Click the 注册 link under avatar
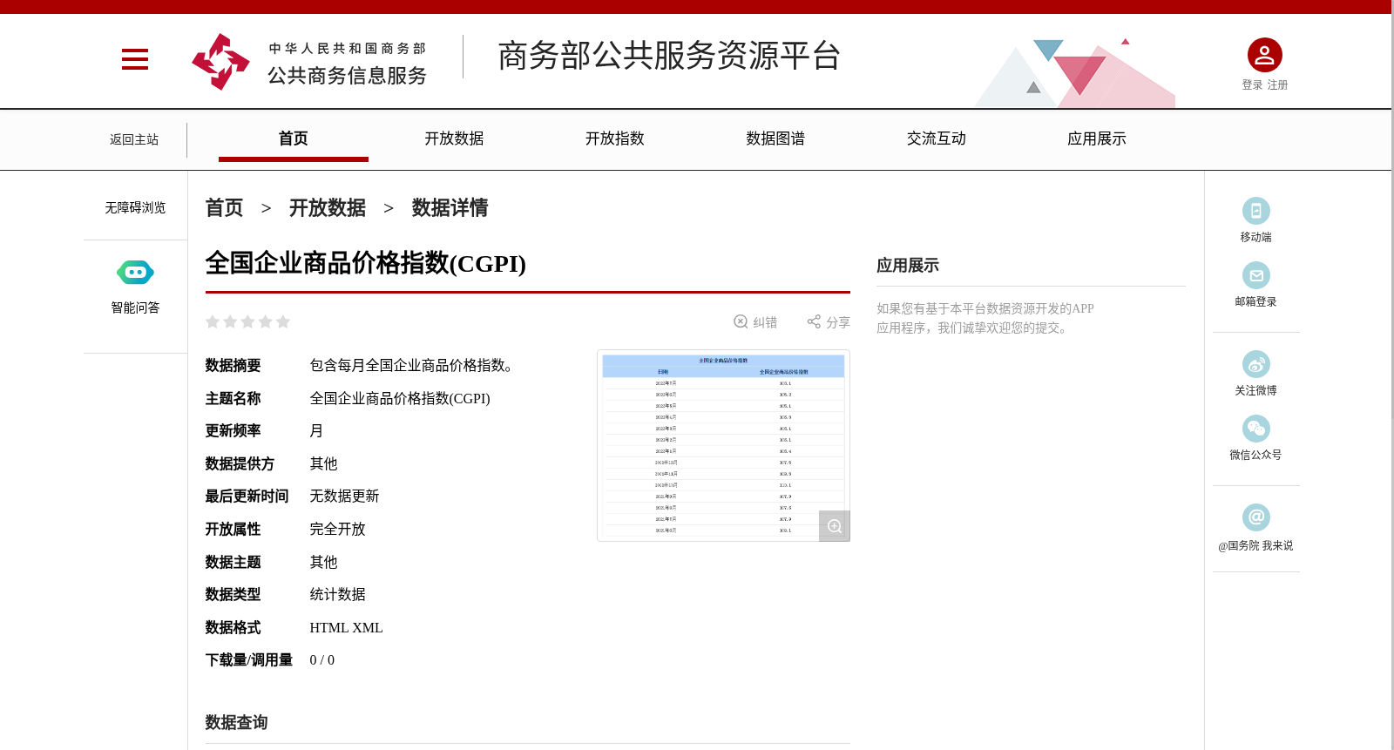The height and width of the screenshot is (750, 1394). coord(1277,84)
